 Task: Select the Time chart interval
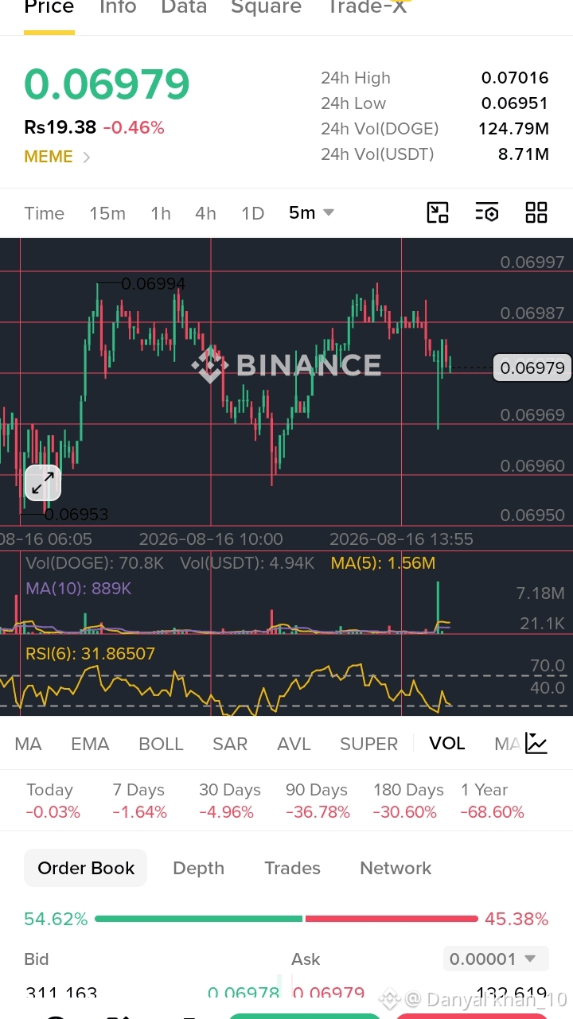[44, 213]
